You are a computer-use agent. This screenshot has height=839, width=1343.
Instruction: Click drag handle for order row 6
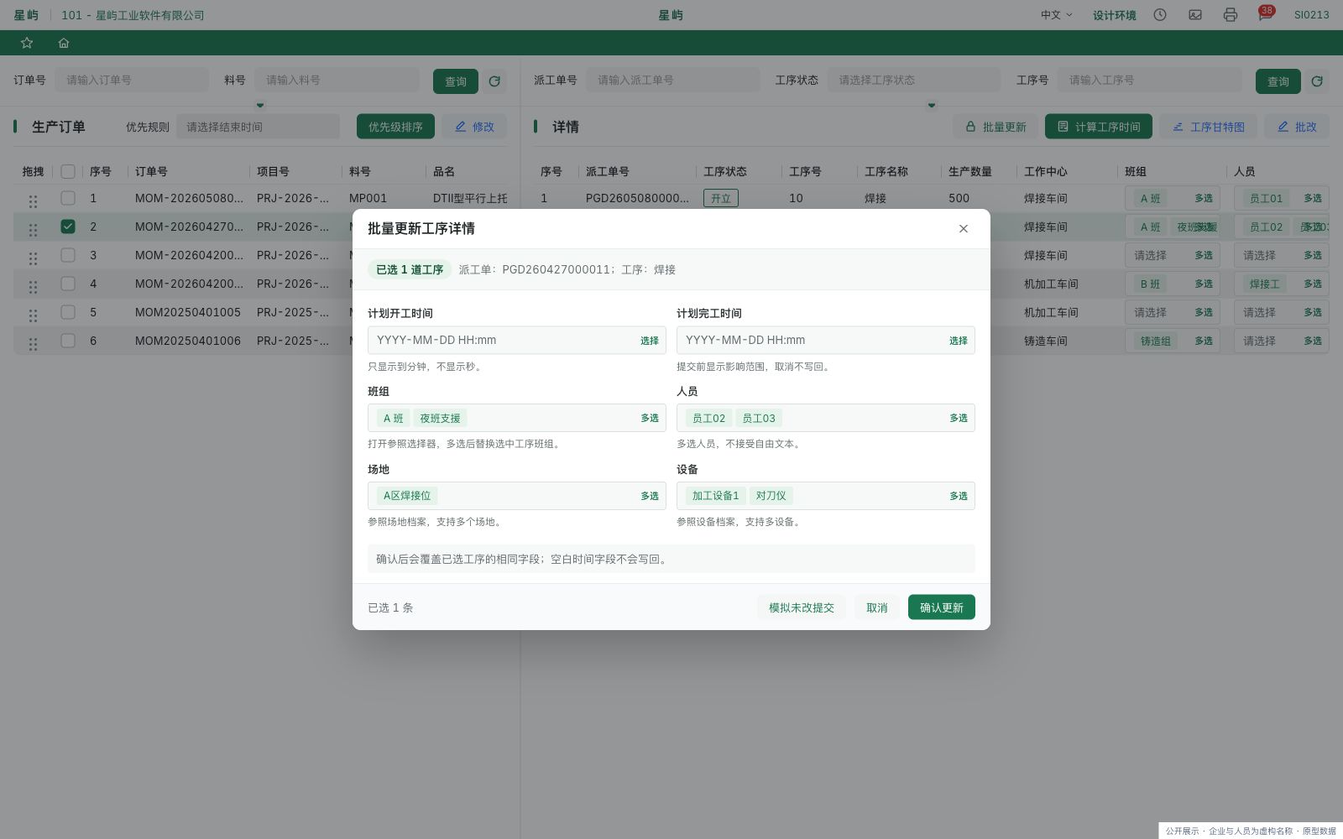click(x=33, y=344)
